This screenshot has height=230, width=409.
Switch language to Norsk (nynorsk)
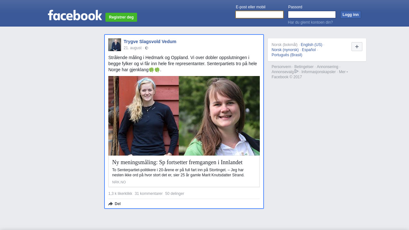[x=285, y=50]
